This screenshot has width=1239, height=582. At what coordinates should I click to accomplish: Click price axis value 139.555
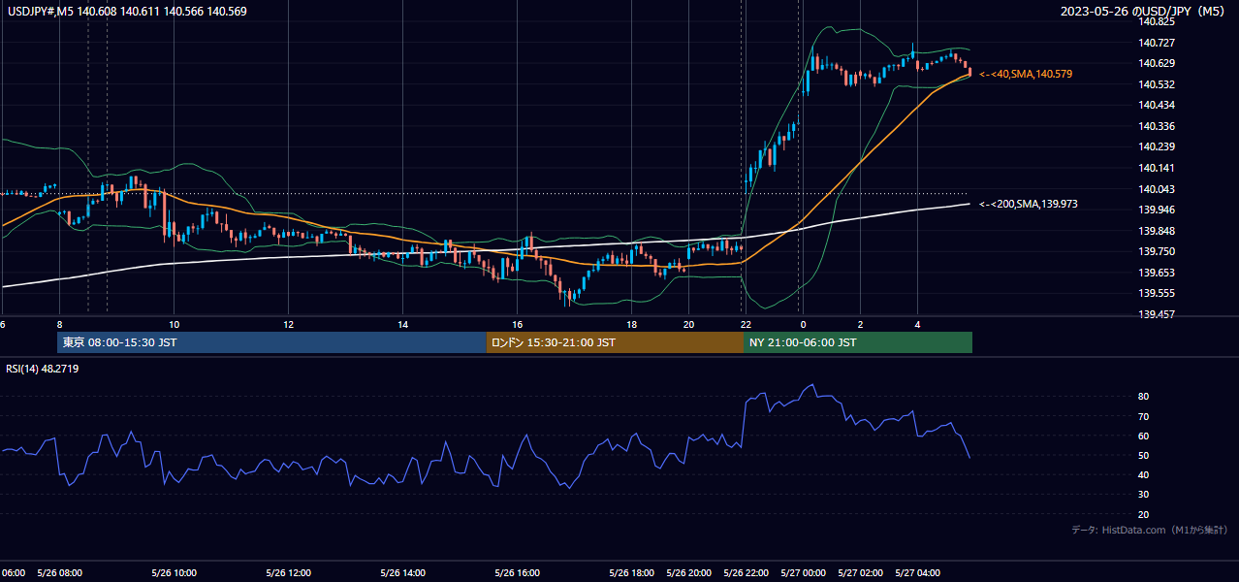tap(1156, 293)
